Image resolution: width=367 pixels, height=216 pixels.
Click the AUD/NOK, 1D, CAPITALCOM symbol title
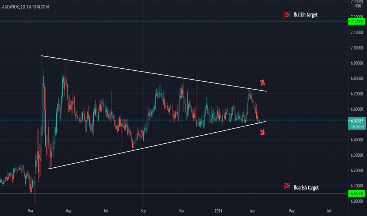(26, 7)
